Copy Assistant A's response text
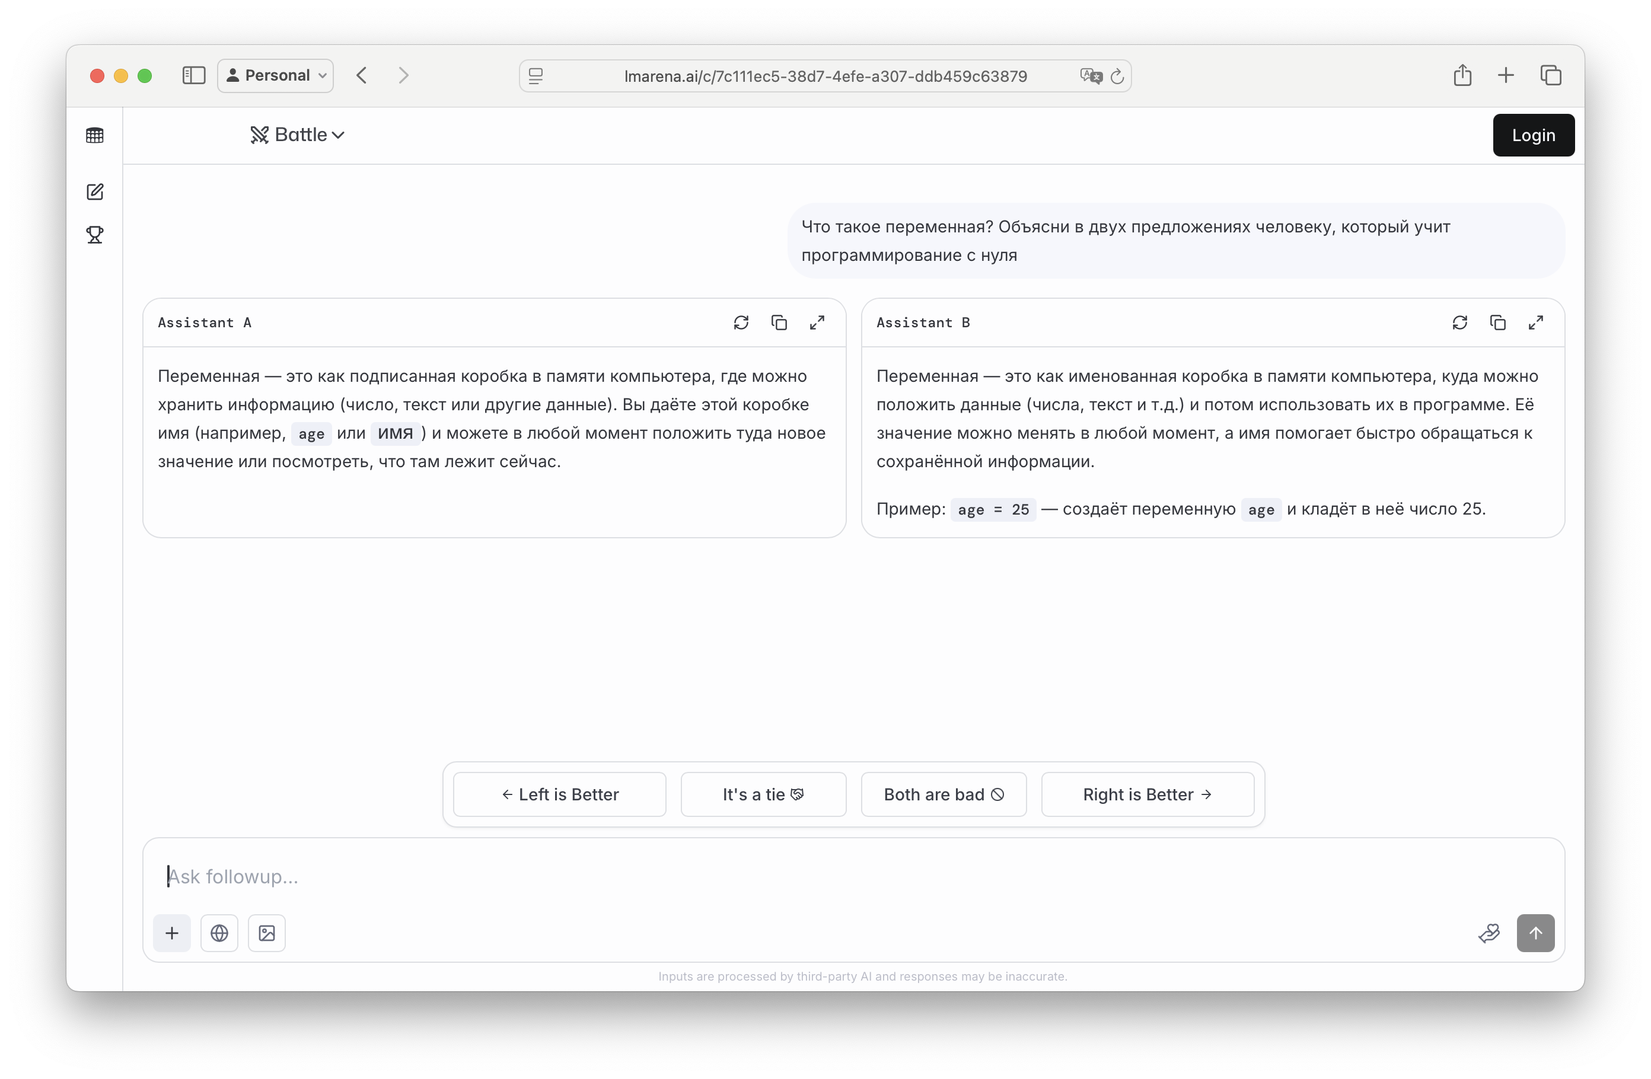This screenshot has width=1651, height=1079. coord(779,323)
